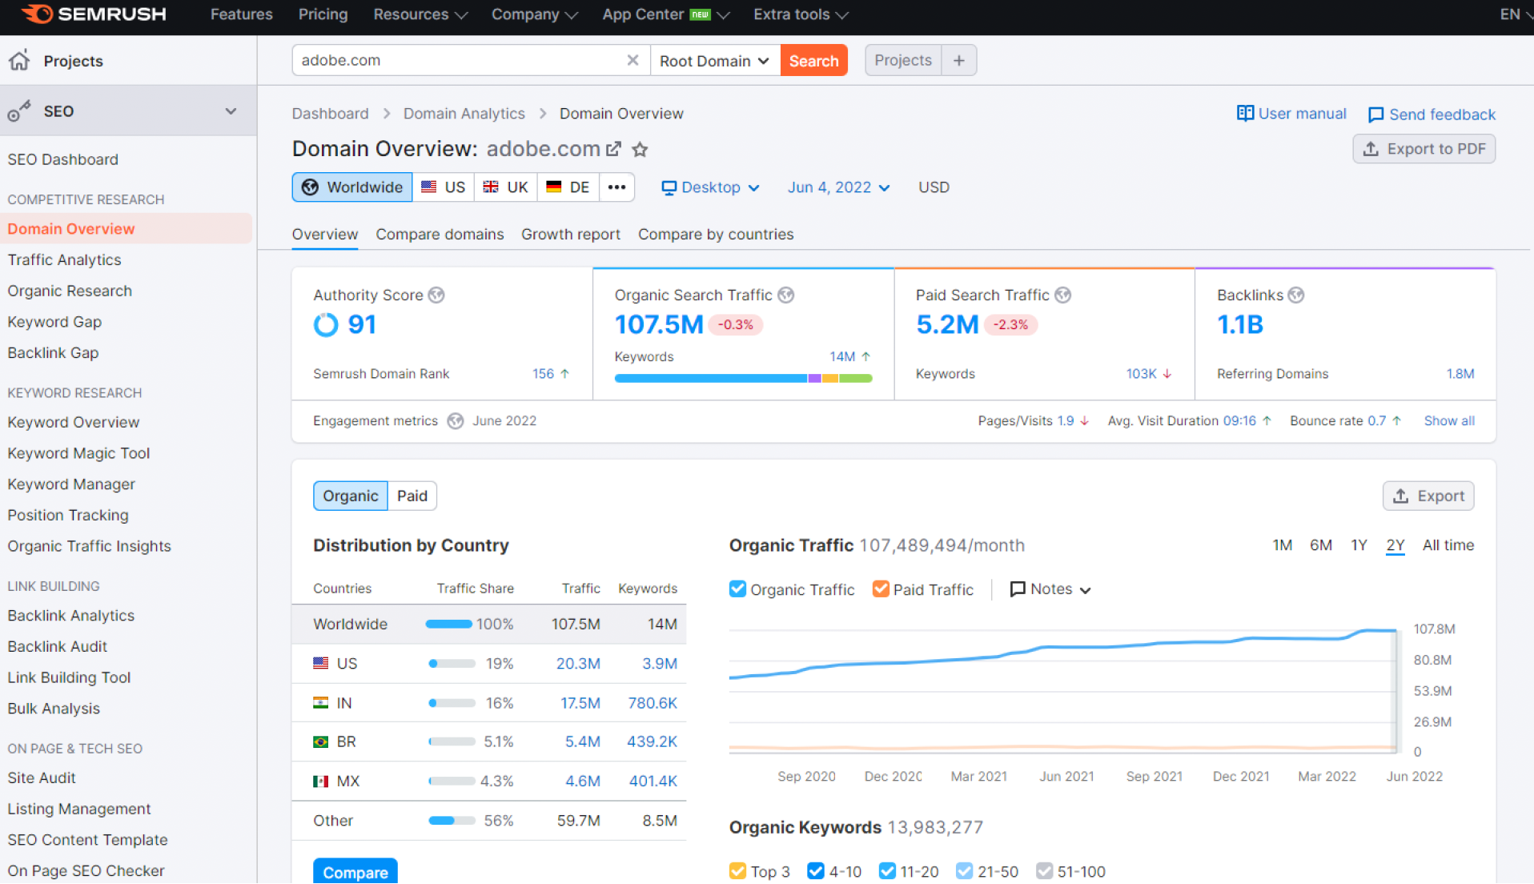Click the Authority Score info icon
The width and height of the screenshot is (1534, 884).
[436, 295]
